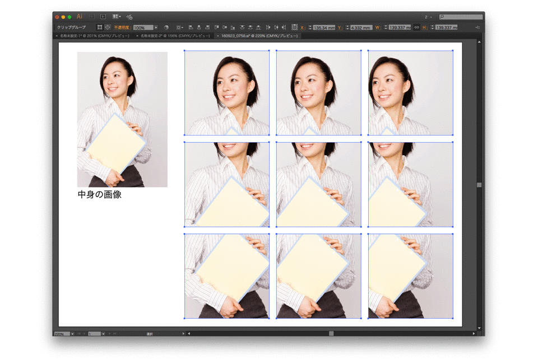Distribute objects by bottom edges

click(258, 27)
